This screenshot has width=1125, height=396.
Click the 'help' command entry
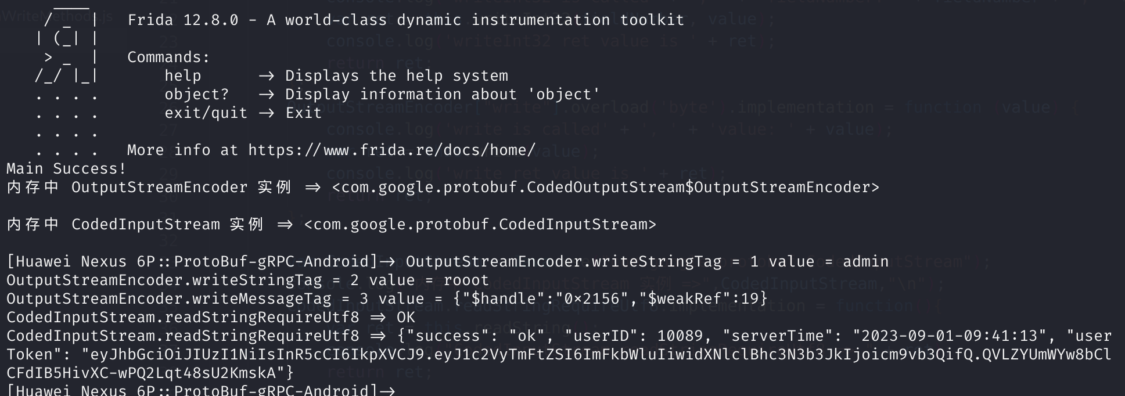tap(182, 75)
